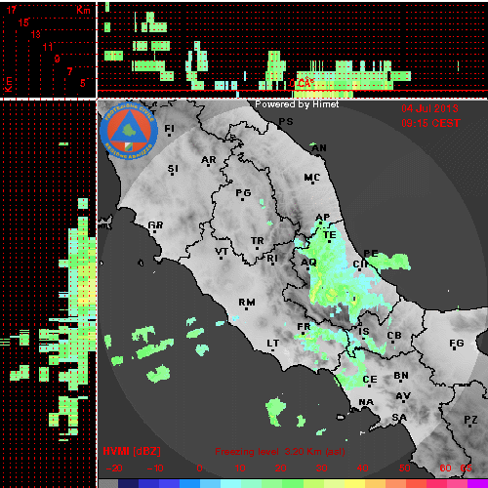Image resolution: width=488 pixels, height=488 pixels.
Task: Click the AV city label
Action: (403, 396)
